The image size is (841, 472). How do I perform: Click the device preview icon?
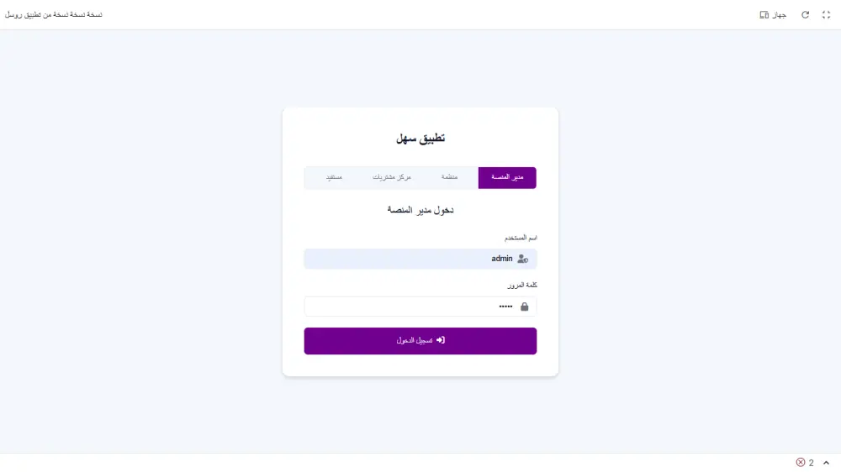pos(764,15)
